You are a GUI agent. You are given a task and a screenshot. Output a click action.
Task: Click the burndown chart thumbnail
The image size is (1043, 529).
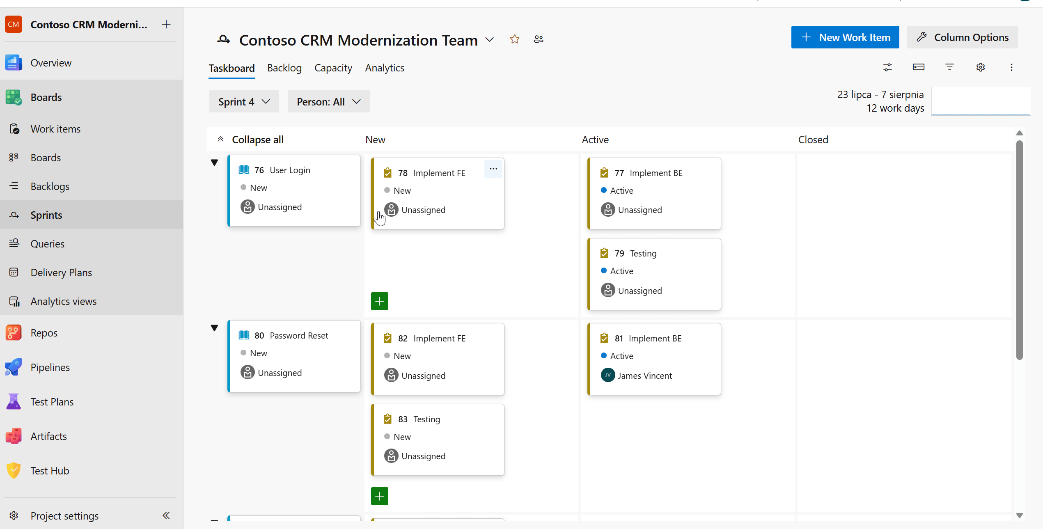click(981, 101)
